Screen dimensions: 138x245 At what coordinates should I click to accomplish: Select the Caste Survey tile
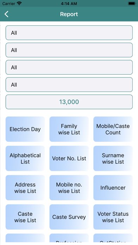(x=69, y=217)
